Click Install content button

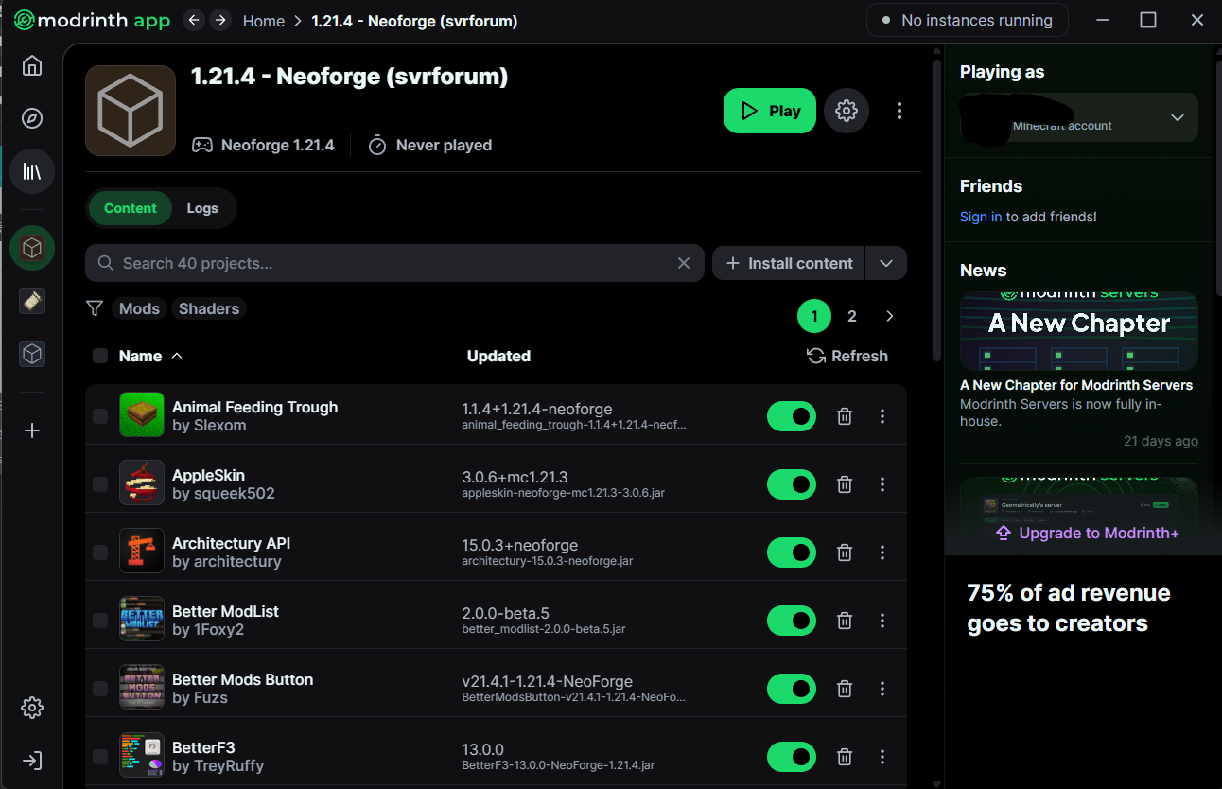789,263
